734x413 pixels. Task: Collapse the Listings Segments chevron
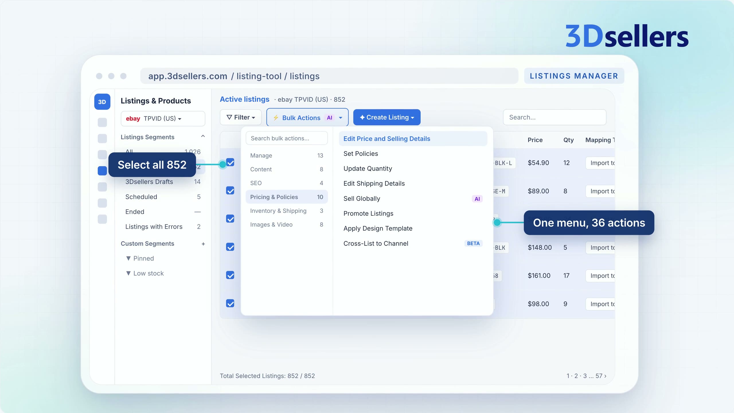(x=203, y=137)
